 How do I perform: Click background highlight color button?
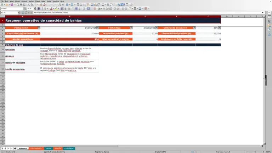point(56,8)
